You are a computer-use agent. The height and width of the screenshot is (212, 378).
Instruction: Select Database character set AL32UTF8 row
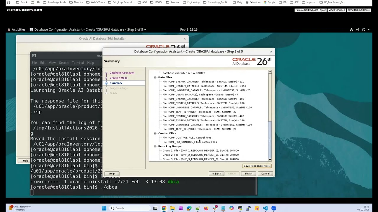(184, 73)
